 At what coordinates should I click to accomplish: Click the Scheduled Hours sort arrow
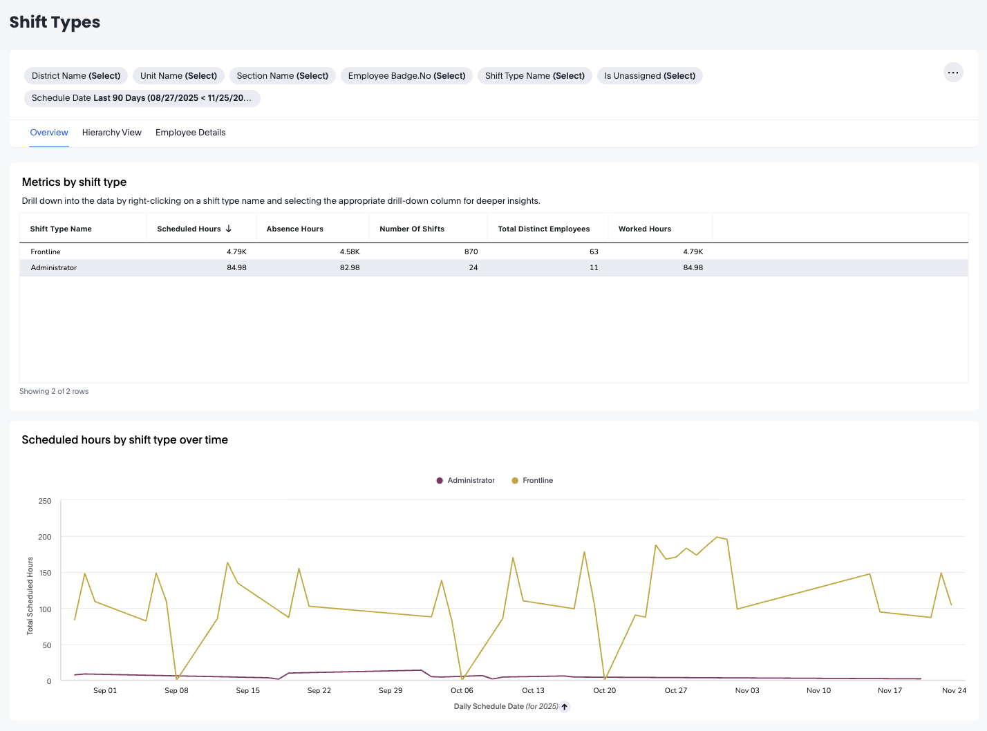pyautogui.click(x=229, y=229)
